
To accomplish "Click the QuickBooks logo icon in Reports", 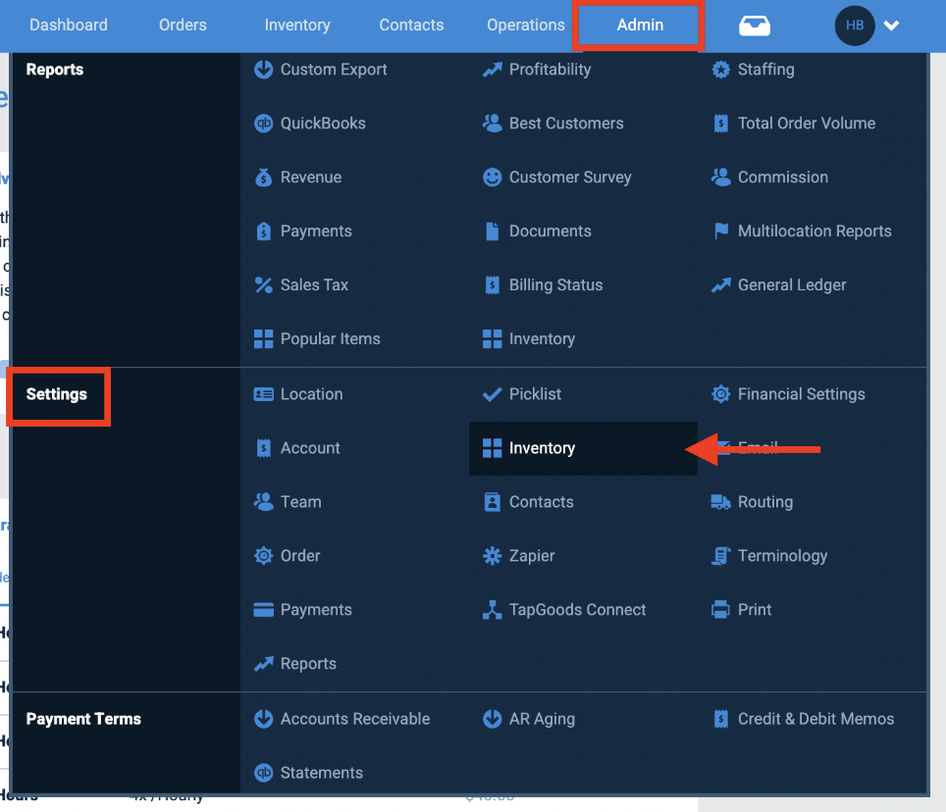I will (263, 124).
